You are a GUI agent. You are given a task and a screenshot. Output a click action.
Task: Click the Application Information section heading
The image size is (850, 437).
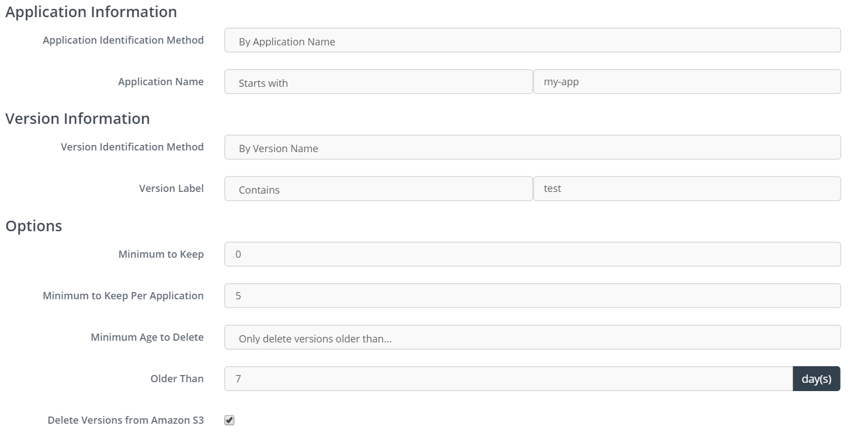click(90, 11)
